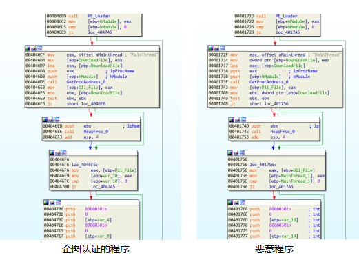Image resolution: width=359 pixels, height=262 pixels.
Task: Click group-nodes icon on left 004046CF block
Action: (40, 48)
